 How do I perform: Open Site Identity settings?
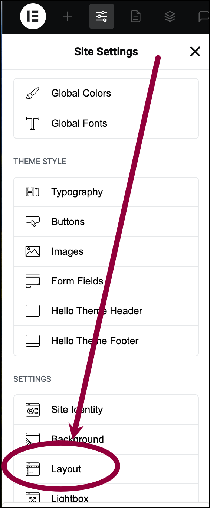point(106,410)
